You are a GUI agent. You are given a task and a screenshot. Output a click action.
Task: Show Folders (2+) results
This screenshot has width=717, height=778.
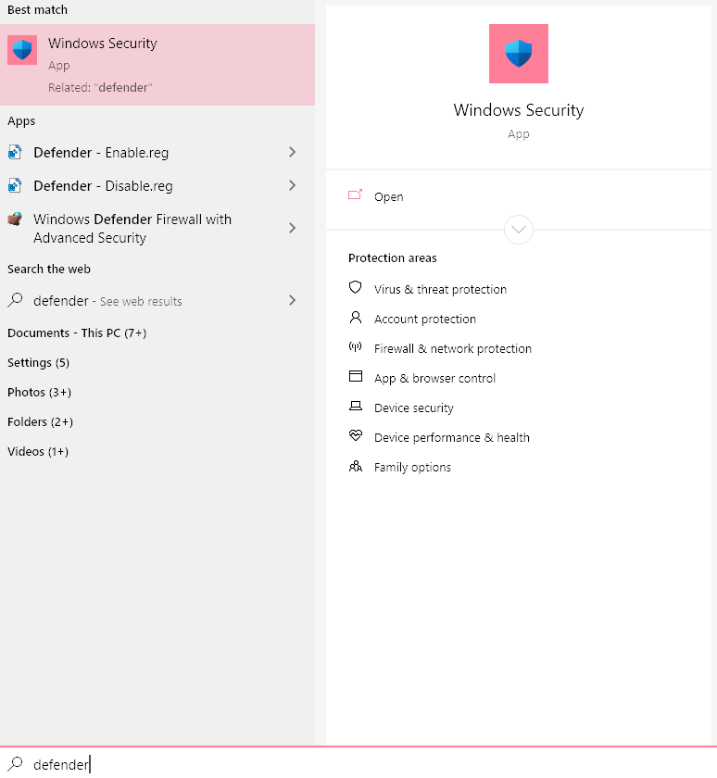(x=40, y=422)
